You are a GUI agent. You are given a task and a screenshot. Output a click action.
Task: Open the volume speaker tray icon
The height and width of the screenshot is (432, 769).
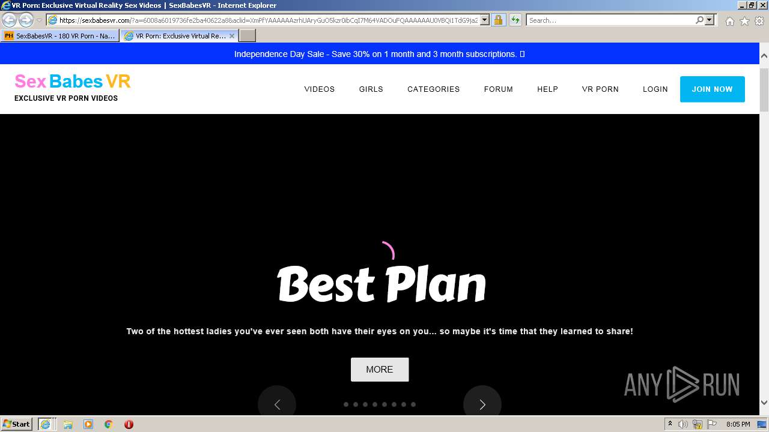click(683, 424)
